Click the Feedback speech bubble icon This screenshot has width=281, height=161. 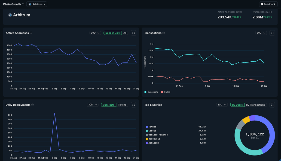tap(262, 4)
